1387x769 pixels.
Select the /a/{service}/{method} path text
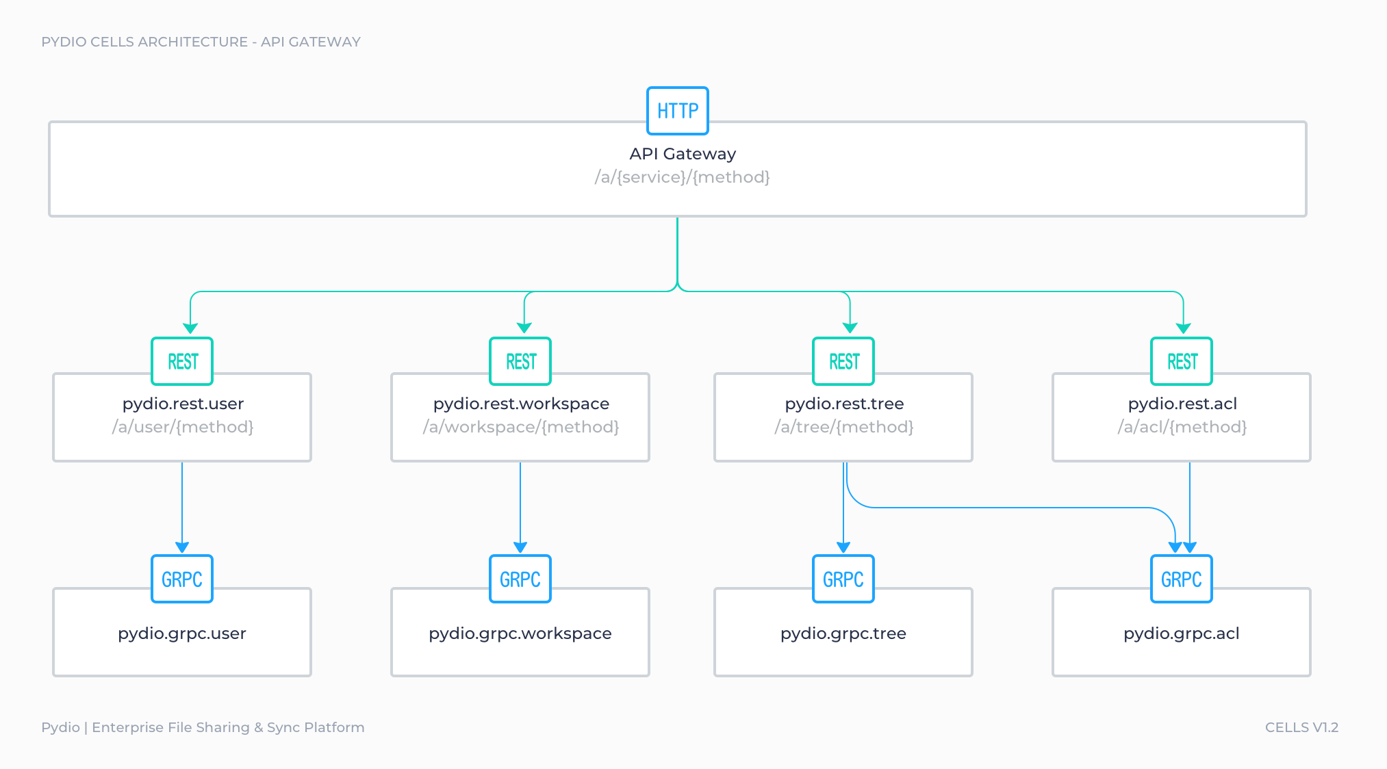coord(683,177)
